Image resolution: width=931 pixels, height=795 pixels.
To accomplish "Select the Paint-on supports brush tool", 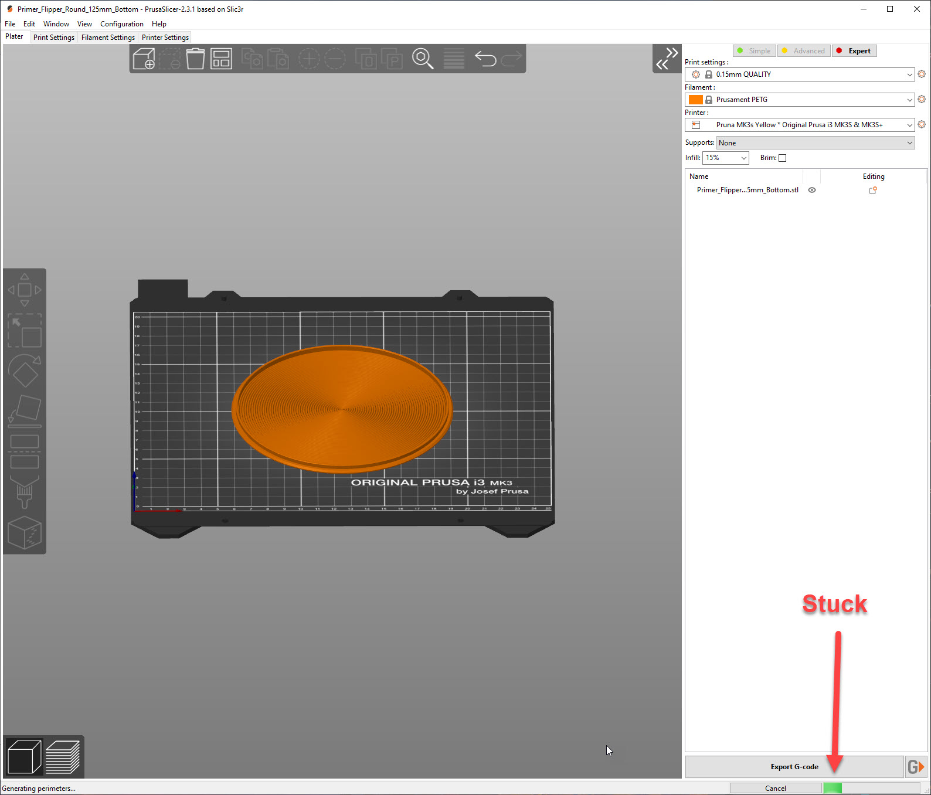I will (25, 491).
